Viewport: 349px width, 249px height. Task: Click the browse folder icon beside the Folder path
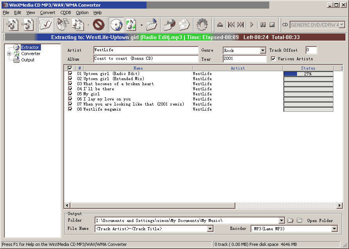pos(290,220)
